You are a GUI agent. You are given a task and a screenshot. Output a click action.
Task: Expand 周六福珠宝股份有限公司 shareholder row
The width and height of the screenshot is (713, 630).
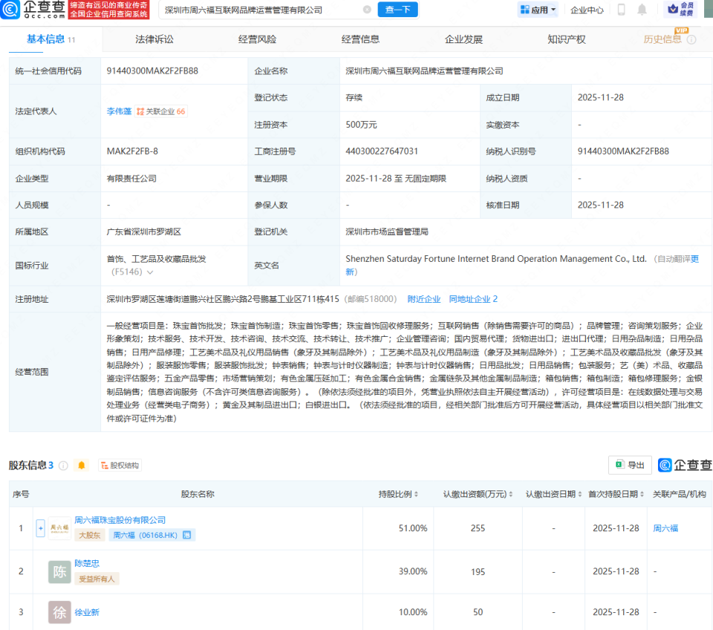[x=40, y=528]
